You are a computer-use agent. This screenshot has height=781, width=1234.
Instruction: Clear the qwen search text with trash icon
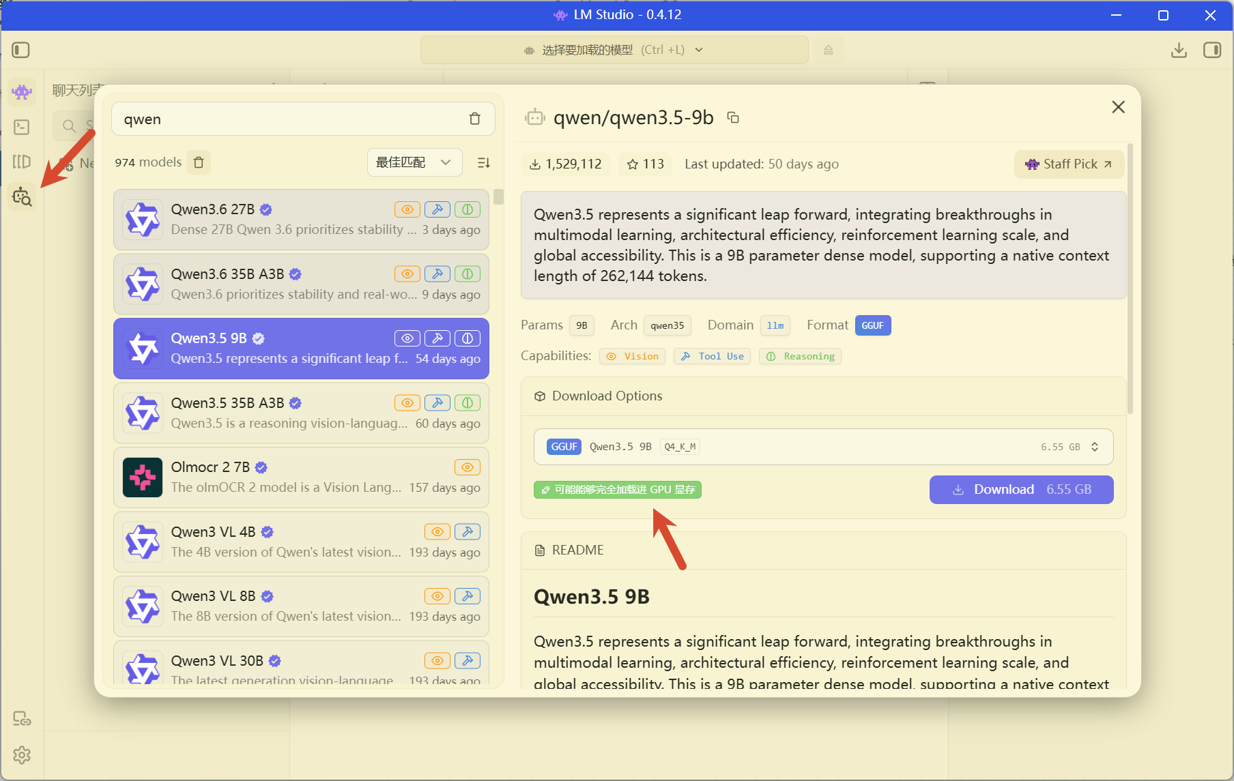coord(475,119)
